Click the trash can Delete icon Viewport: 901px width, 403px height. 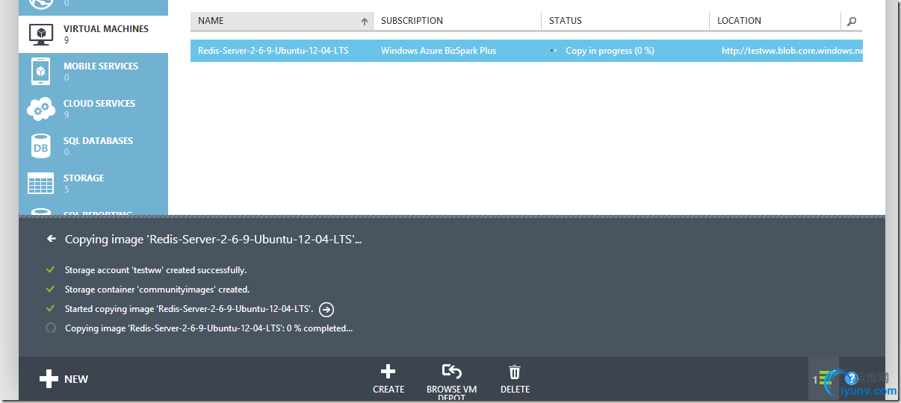[515, 372]
